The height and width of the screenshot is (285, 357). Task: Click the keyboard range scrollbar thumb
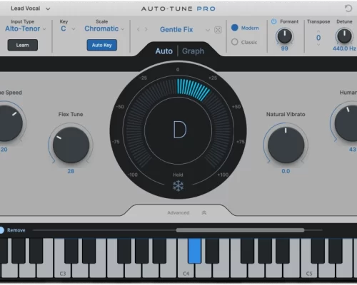pos(240,230)
